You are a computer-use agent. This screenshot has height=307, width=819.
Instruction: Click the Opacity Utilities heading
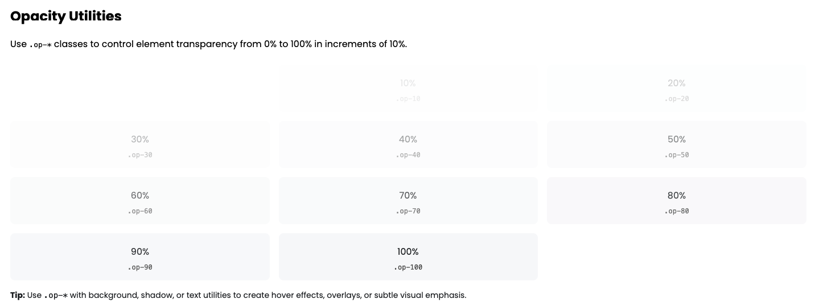click(66, 16)
